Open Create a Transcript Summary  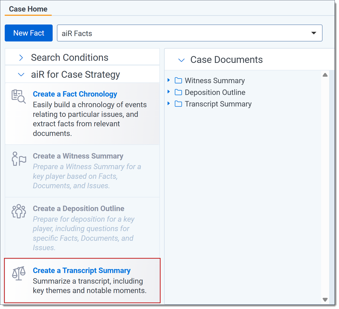coord(81,270)
